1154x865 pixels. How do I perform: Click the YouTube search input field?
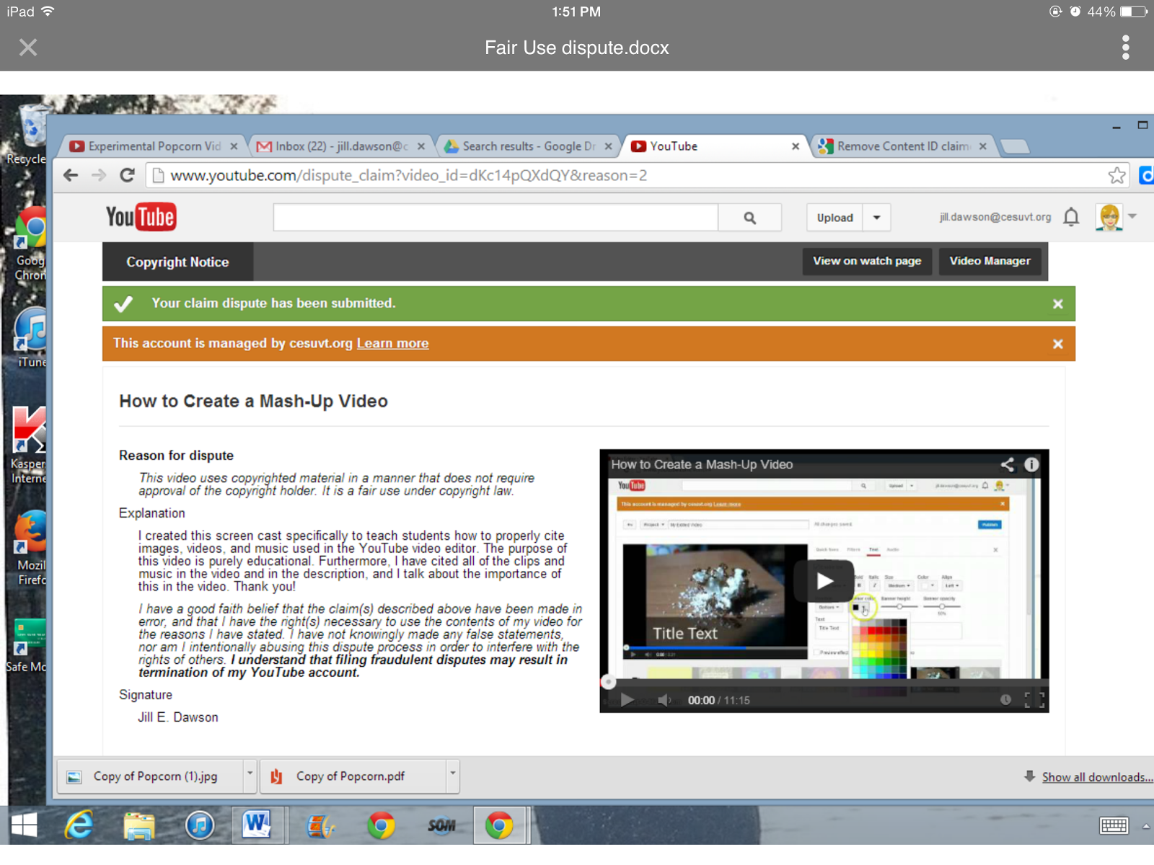495,218
